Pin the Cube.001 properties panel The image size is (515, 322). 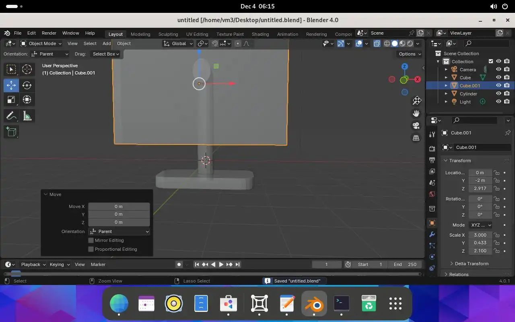507,133
